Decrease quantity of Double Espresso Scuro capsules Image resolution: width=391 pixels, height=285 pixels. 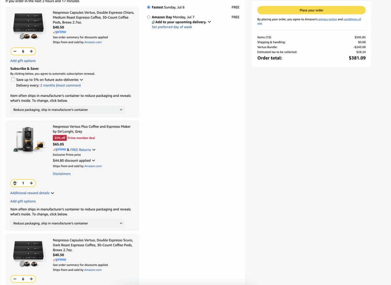tap(15, 279)
